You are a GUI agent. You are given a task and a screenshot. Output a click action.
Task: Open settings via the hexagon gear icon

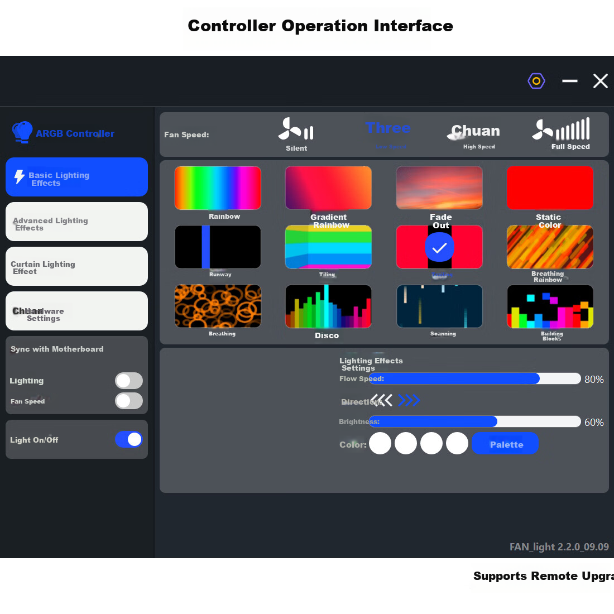pyautogui.click(x=536, y=81)
